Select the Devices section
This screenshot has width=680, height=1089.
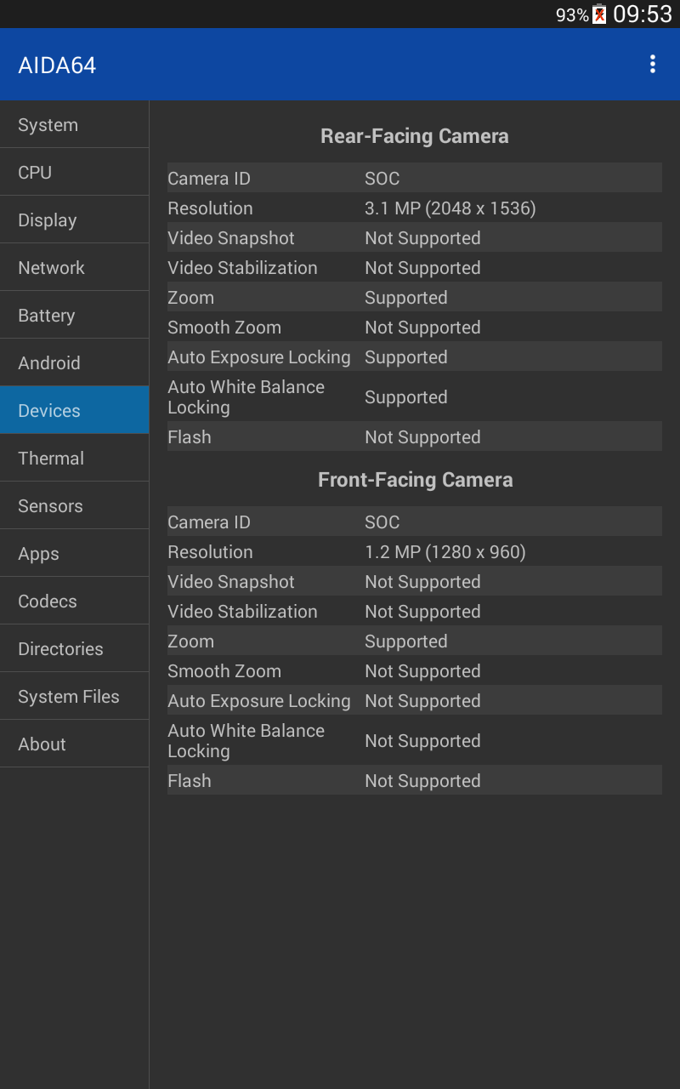click(x=74, y=410)
